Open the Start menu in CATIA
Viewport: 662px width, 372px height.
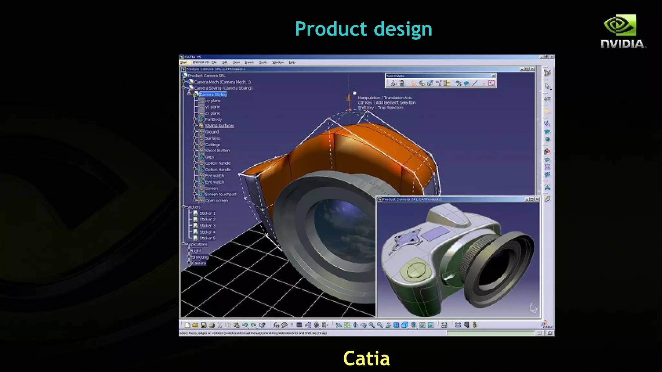[x=184, y=62]
